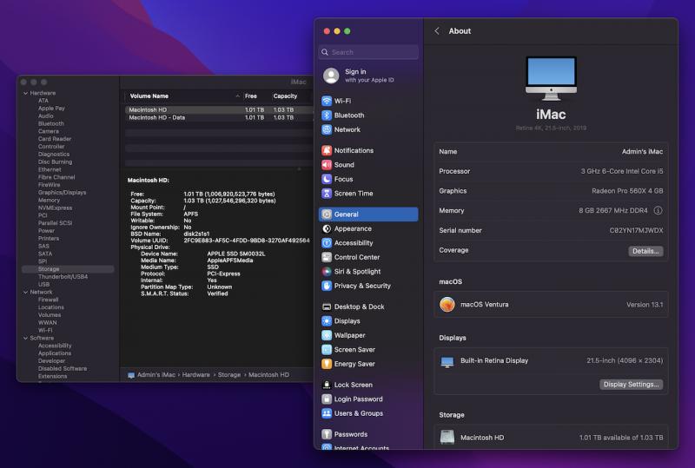The height and width of the screenshot is (468, 695).
Task: Open Focus moon icon
Action: click(327, 179)
